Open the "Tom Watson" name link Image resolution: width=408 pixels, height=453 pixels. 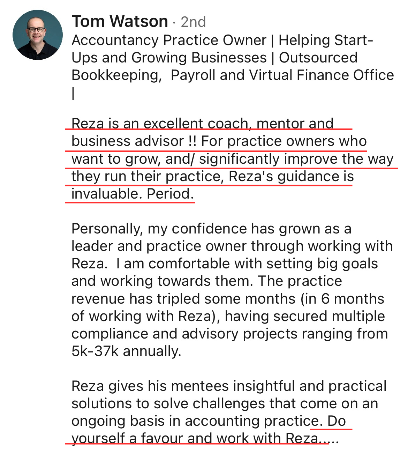(x=120, y=22)
